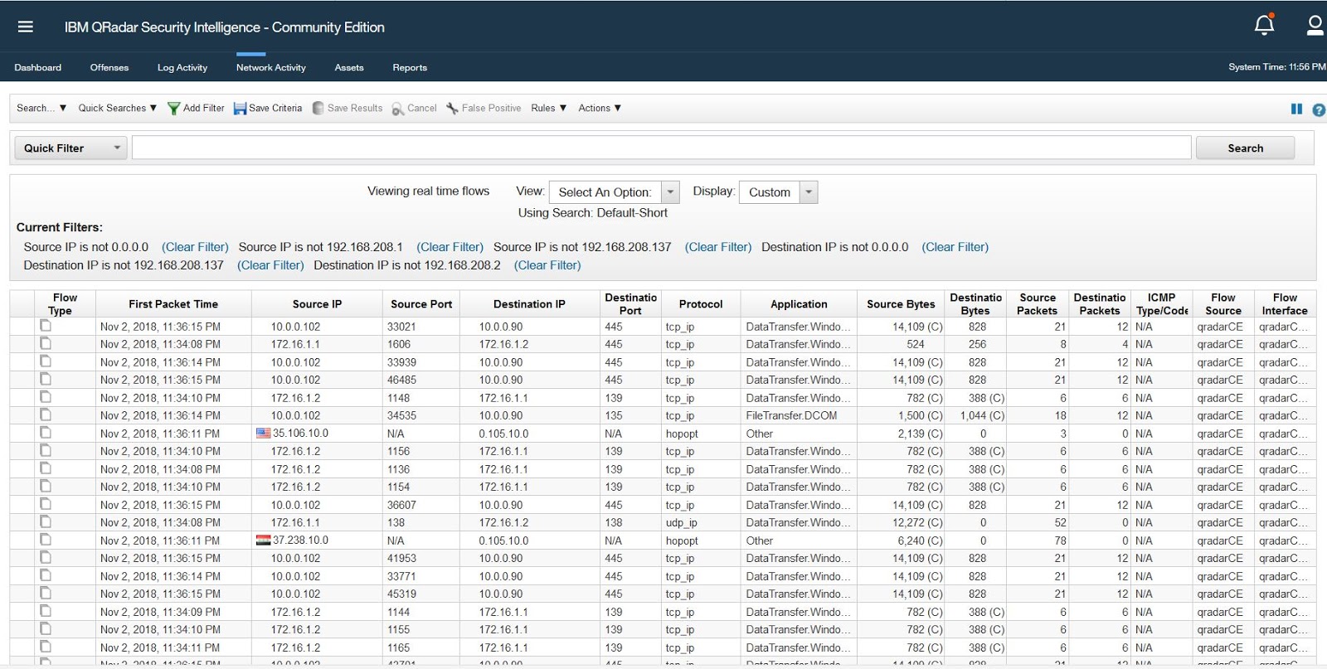Sort by First Packet Time column header

coord(173,304)
